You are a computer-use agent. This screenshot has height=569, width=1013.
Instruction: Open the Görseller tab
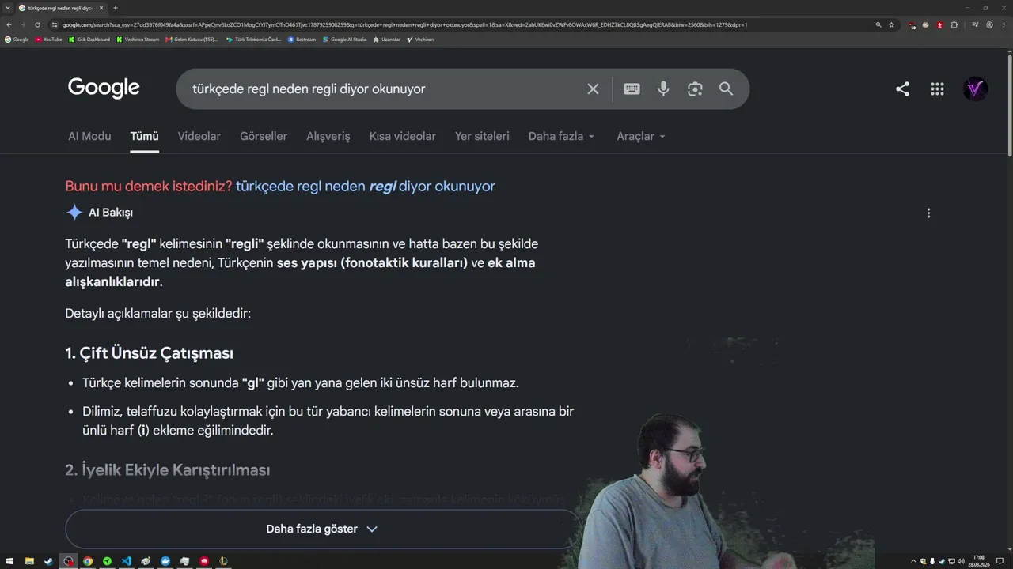(x=264, y=136)
